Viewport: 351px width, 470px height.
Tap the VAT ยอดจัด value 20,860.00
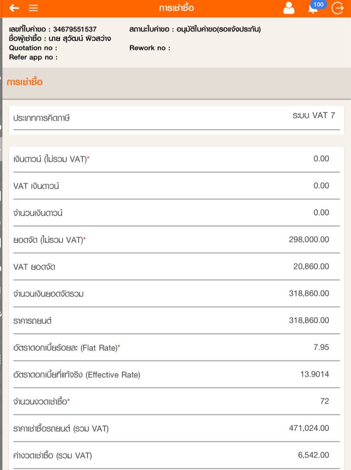(311, 267)
